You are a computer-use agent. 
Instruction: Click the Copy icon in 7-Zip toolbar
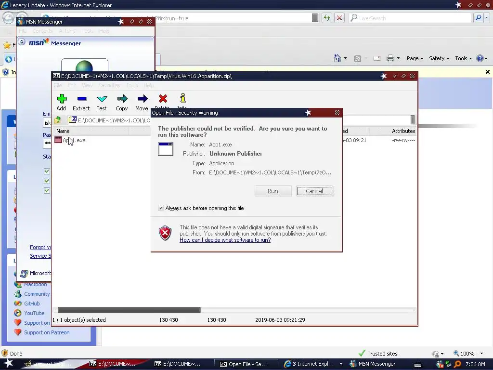pos(122,99)
